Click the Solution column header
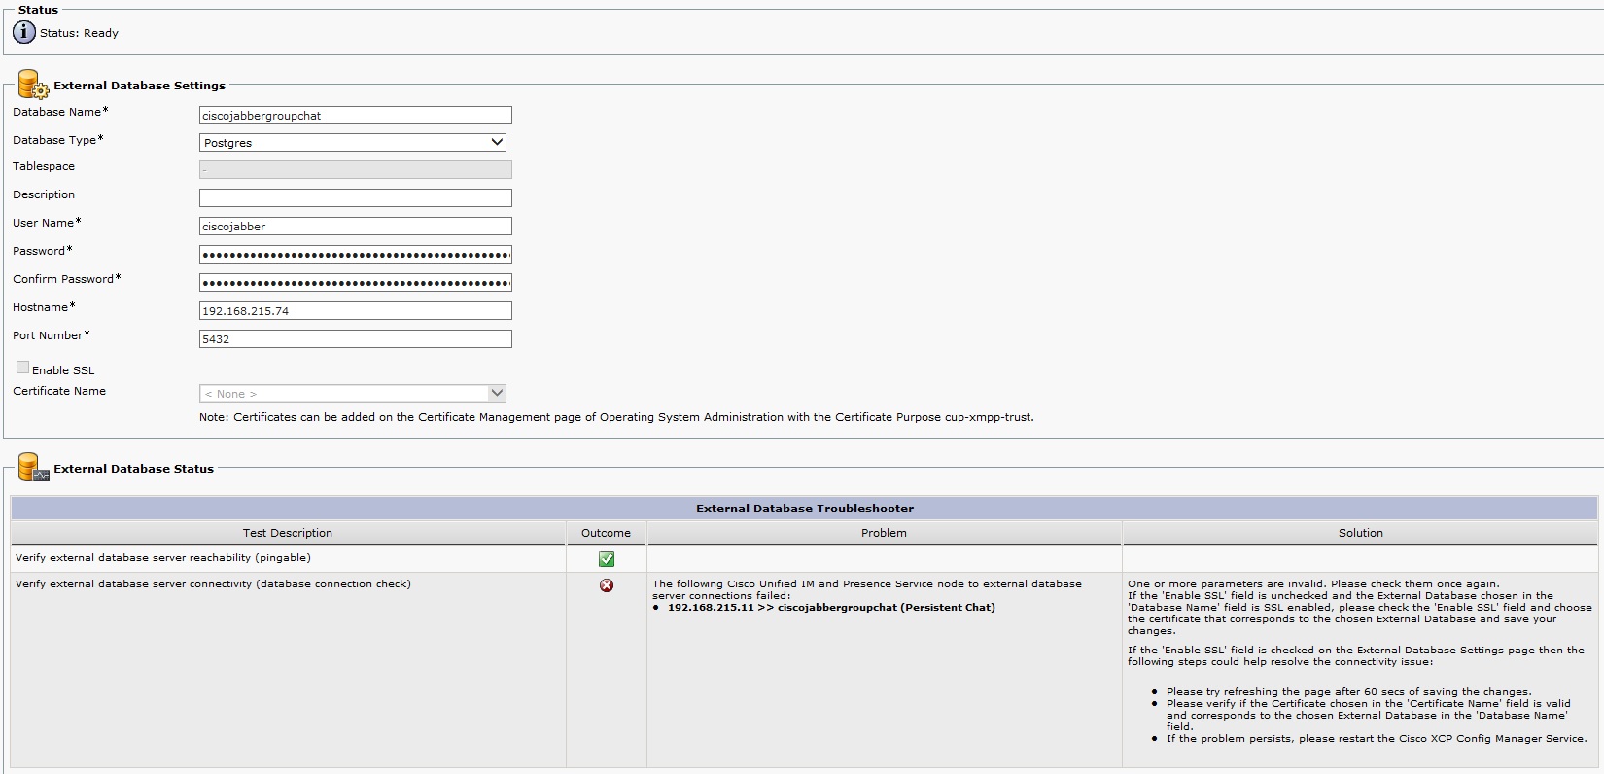This screenshot has height=774, width=1604. (x=1360, y=533)
